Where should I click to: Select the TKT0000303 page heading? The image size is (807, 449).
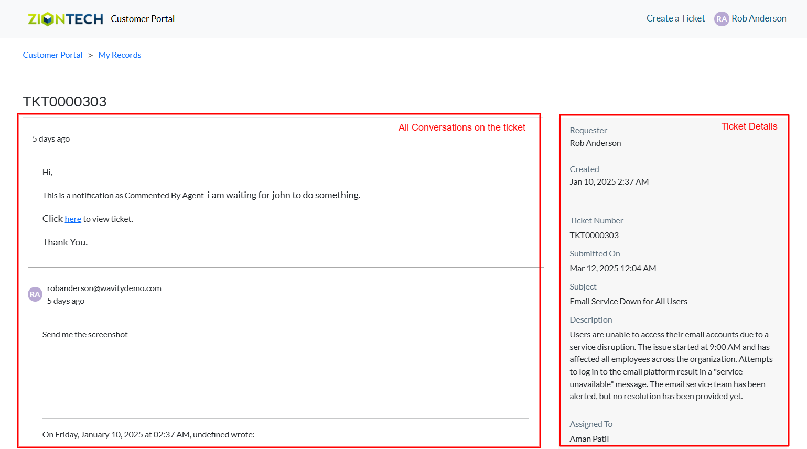pos(64,101)
